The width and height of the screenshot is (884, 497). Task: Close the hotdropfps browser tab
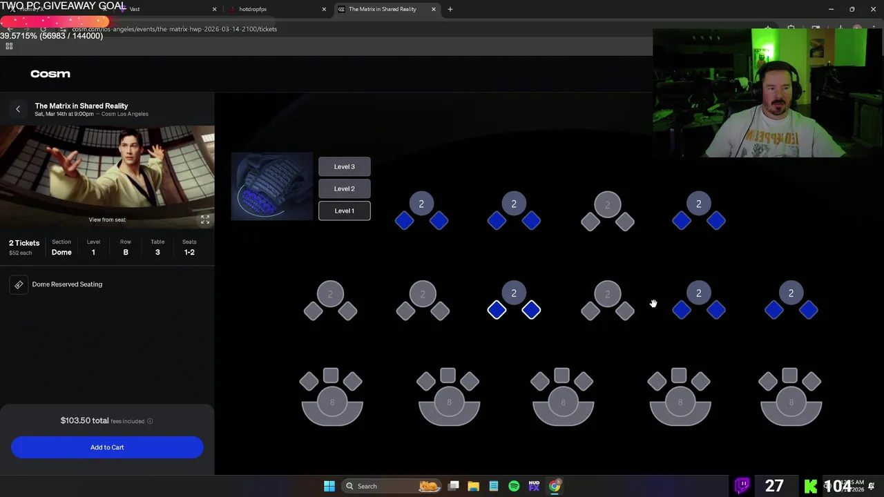click(324, 10)
